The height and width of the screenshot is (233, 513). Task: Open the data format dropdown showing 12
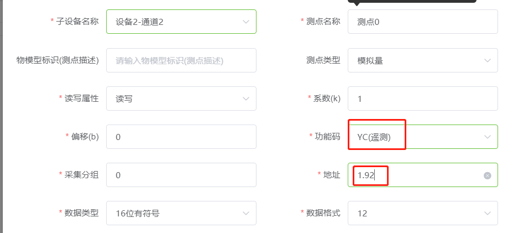[x=423, y=213]
